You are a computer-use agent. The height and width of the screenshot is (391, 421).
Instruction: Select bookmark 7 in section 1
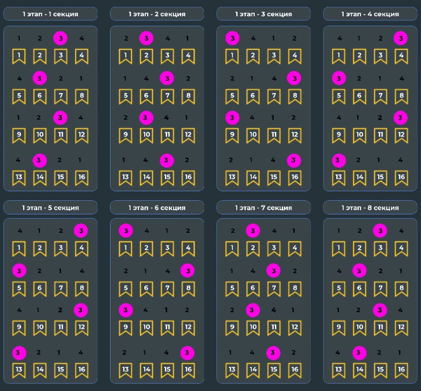pyautogui.click(x=61, y=96)
